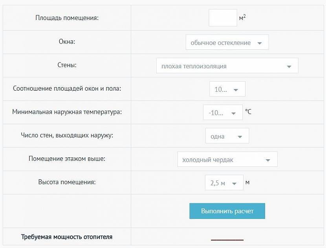Click the °C unit next to temperature
Viewport: 326px width, 248px height.
248,112
